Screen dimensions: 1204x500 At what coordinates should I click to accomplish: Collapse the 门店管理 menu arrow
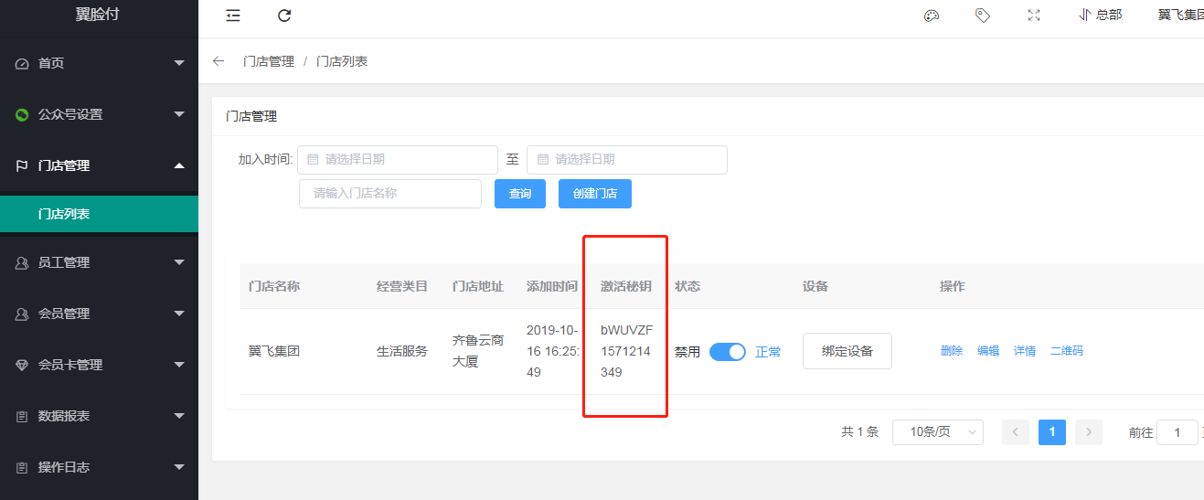tap(179, 165)
